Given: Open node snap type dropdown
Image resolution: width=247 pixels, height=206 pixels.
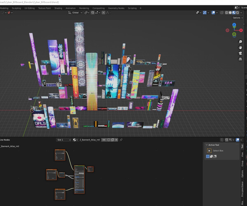Looking at the screenshot, I should (x=231, y=140).
